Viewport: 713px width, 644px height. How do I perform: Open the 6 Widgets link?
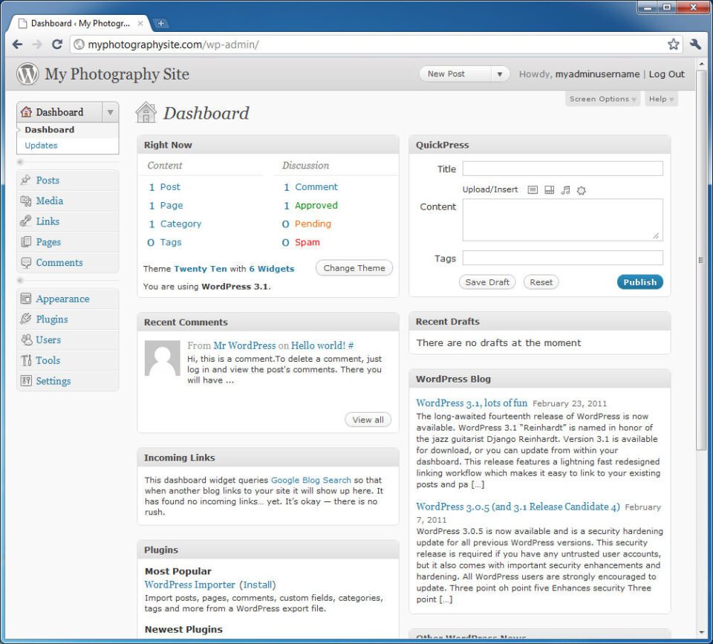[272, 269]
